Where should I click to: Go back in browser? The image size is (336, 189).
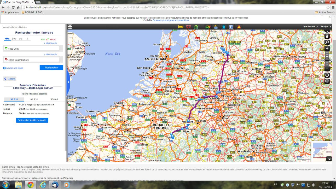(3, 7)
